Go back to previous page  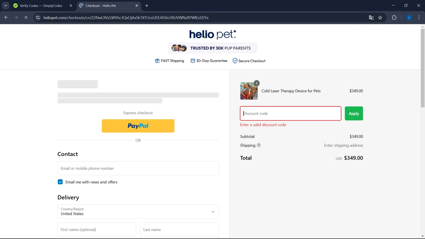(x=6, y=18)
